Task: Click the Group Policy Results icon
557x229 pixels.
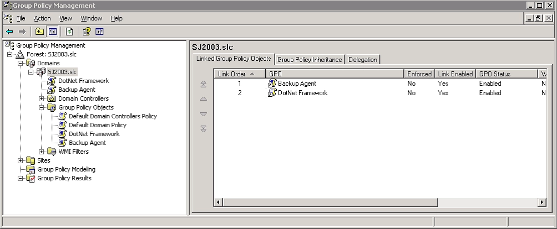Action: (31, 178)
